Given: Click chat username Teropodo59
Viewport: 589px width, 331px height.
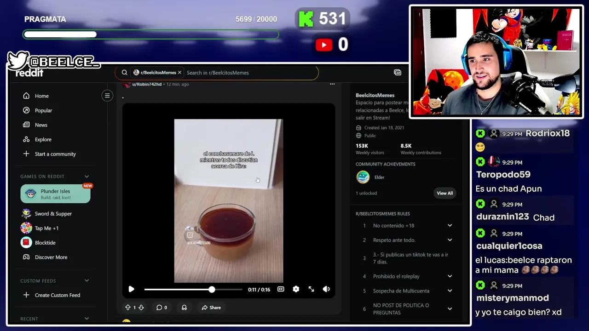Looking at the screenshot, I should (503, 175).
